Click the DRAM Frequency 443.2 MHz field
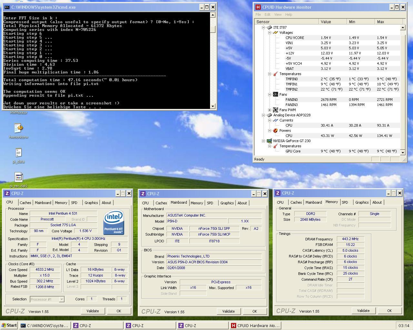The height and width of the screenshot is (330, 413). pyautogui.click(x=350, y=239)
